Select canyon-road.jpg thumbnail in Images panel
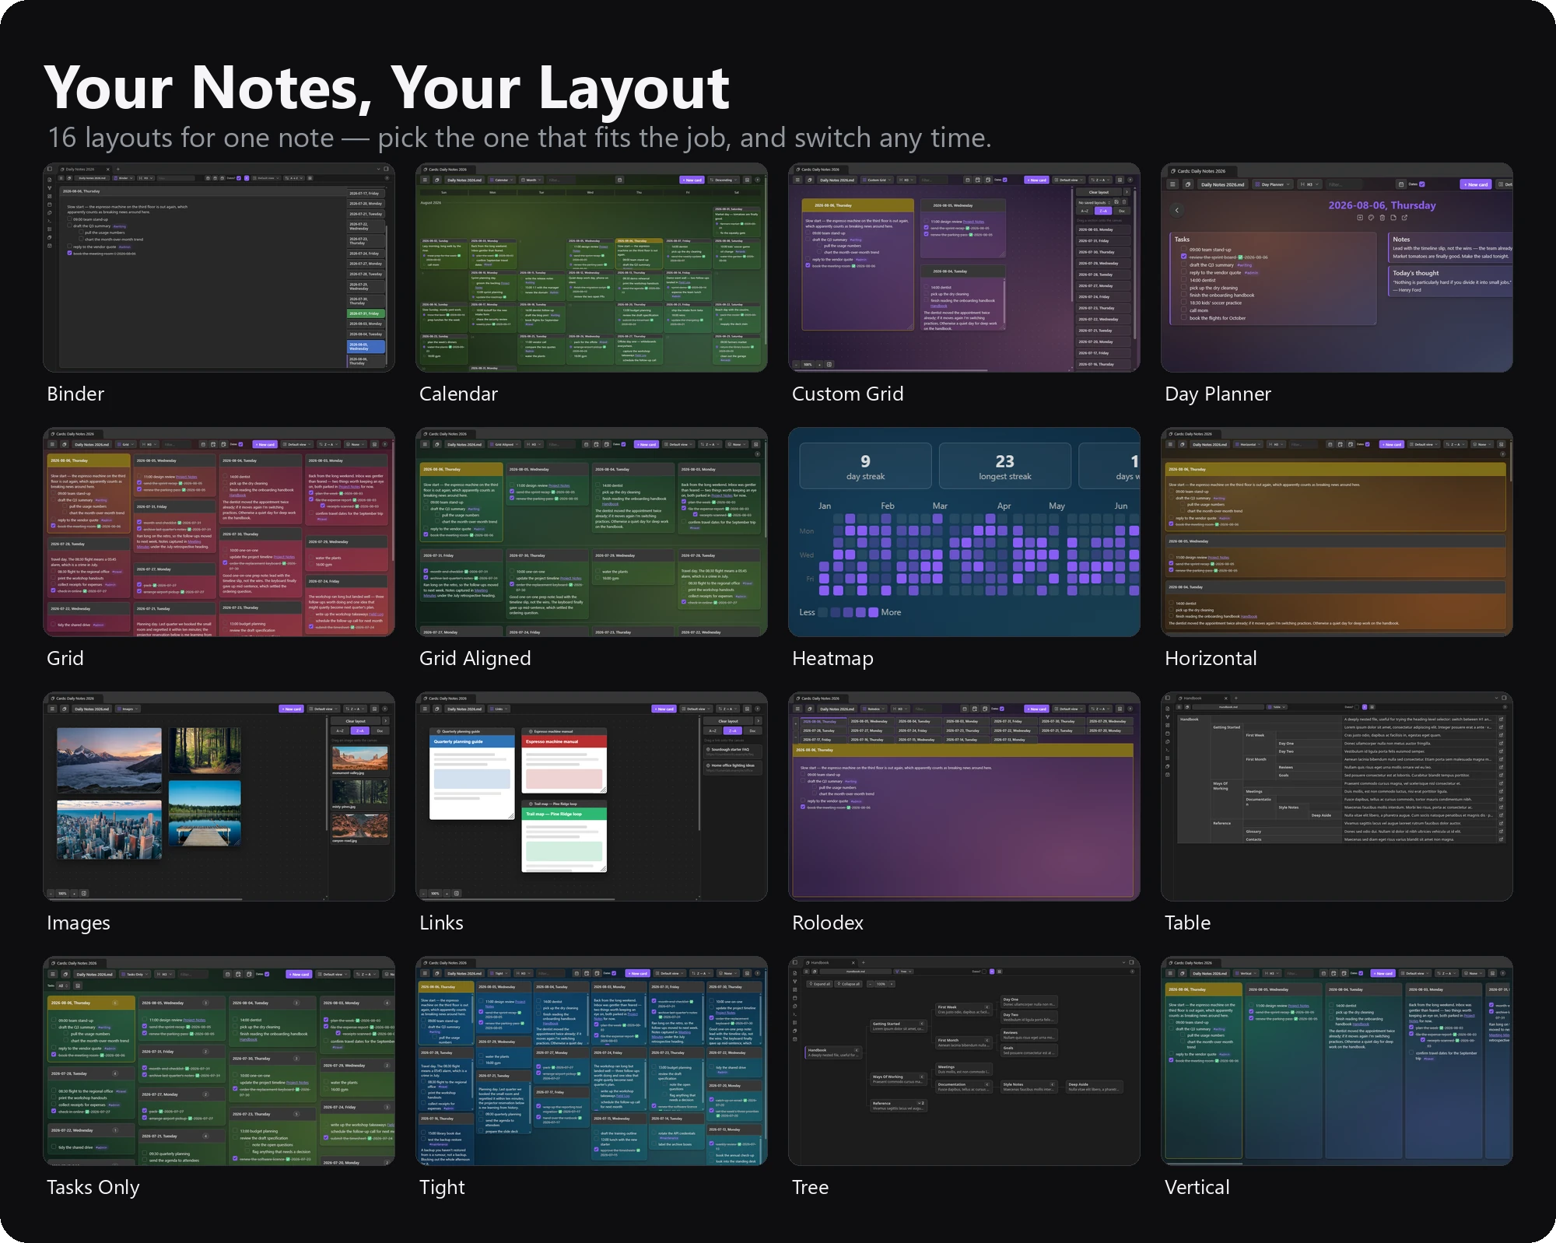Screen dimensions: 1556x1243 click(x=360, y=828)
